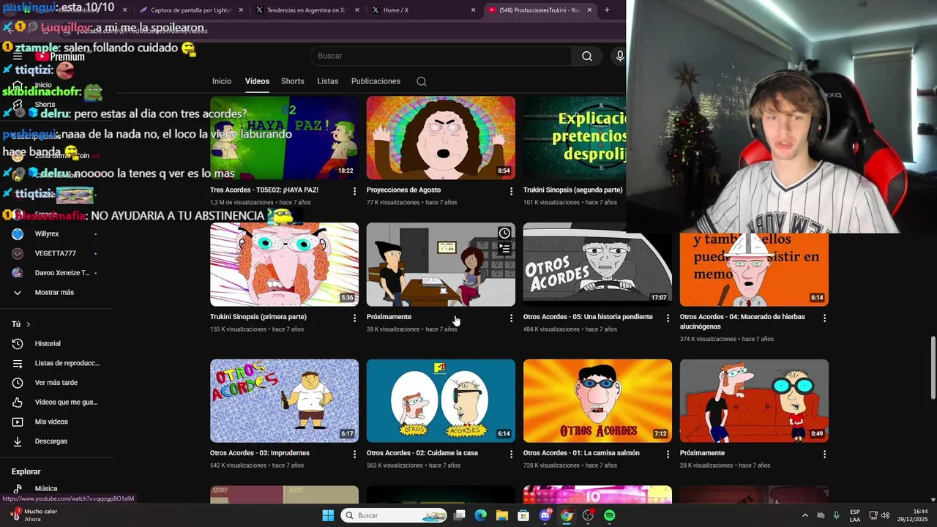Open options menu for Proyecciones de Agosto
The height and width of the screenshot is (527, 937).
click(512, 191)
